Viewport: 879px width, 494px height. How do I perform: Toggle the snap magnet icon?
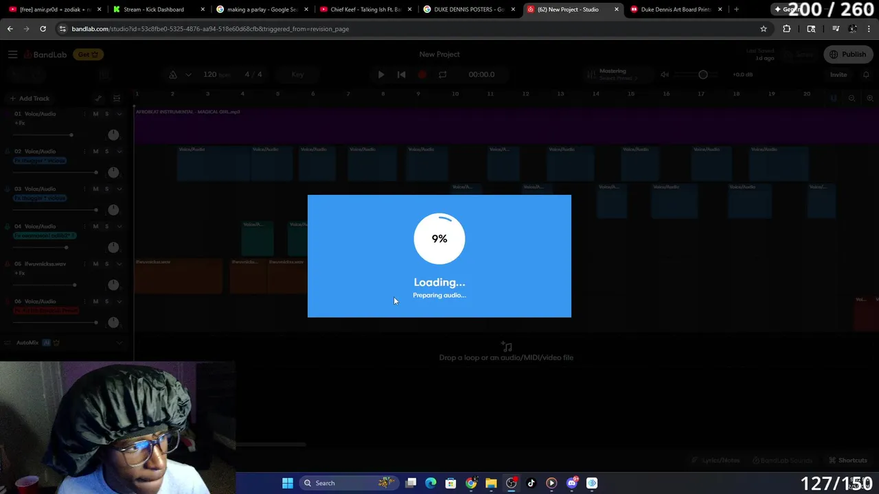(x=834, y=98)
